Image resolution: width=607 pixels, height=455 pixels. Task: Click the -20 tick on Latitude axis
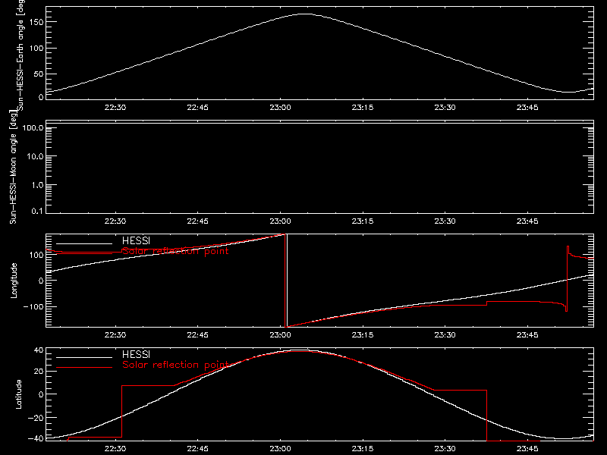[x=36, y=418]
